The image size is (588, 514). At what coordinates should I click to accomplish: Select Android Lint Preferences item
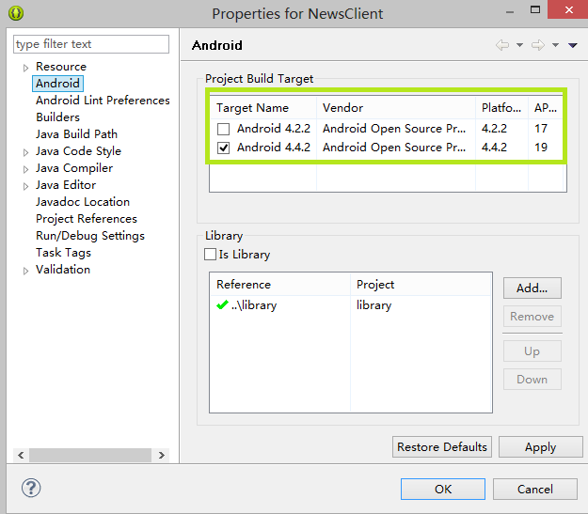103,101
